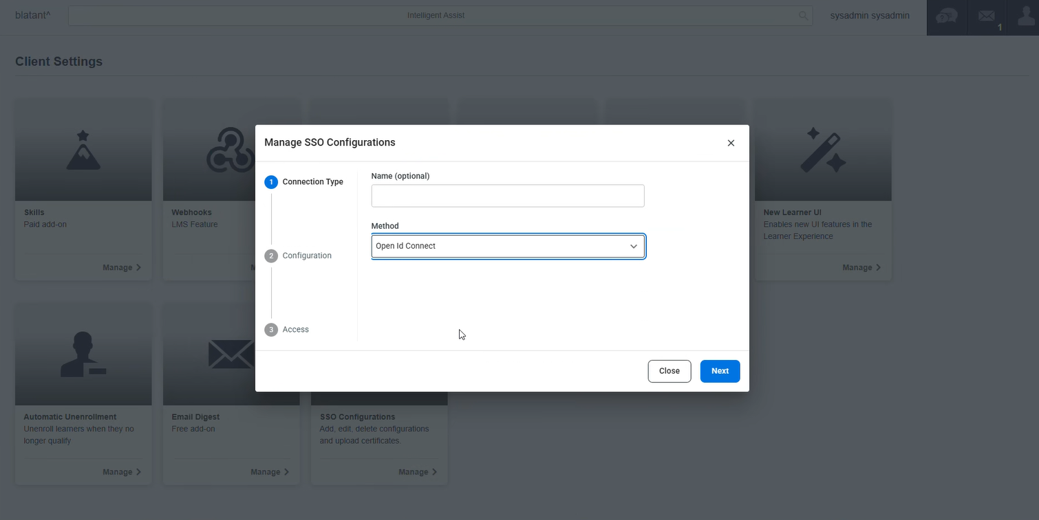This screenshot has width=1039, height=520.
Task: Click the Client Settings heading
Action: [x=58, y=62]
